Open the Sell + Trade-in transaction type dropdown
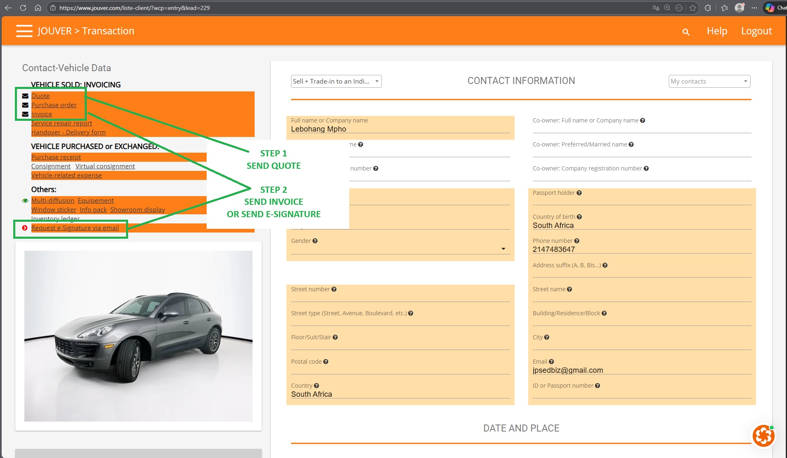Image resolution: width=787 pixels, height=458 pixels. coord(336,82)
